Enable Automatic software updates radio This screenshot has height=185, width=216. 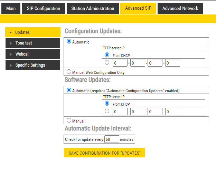pyautogui.click(x=69, y=90)
